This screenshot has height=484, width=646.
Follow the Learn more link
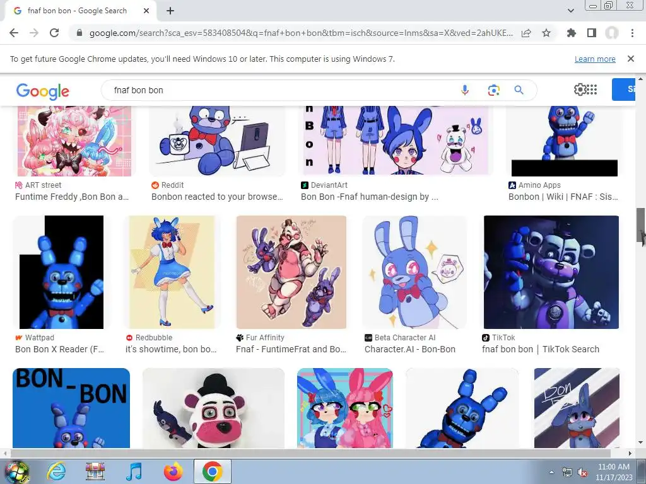click(595, 59)
